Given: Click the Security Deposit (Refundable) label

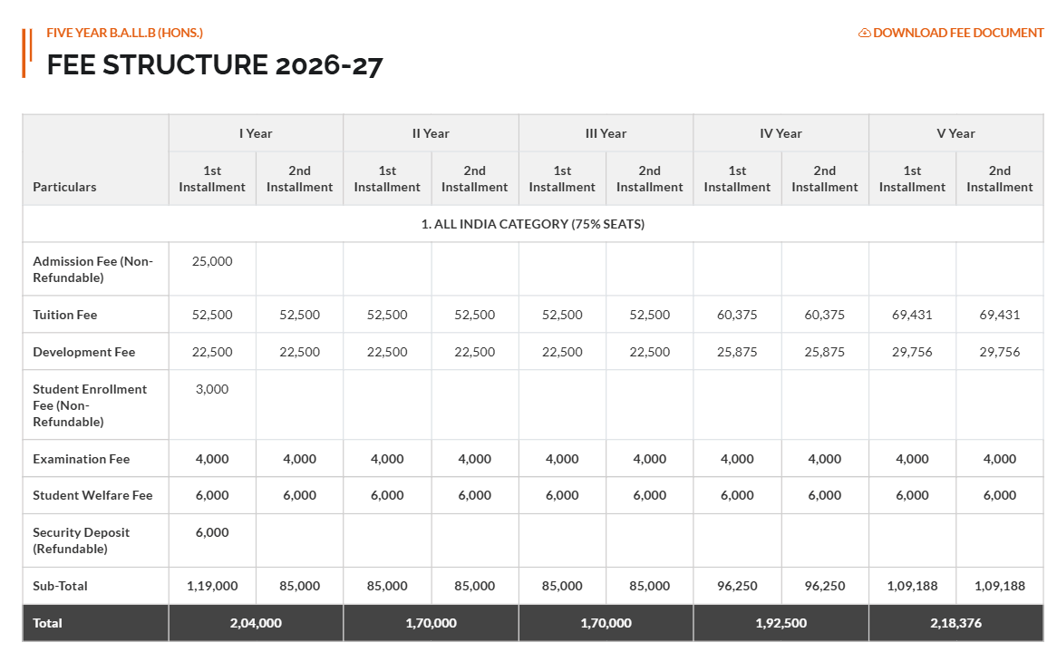Looking at the screenshot, I should coord(80,540).
